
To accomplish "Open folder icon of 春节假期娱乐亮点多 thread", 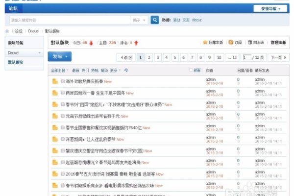I will point(55,186).
